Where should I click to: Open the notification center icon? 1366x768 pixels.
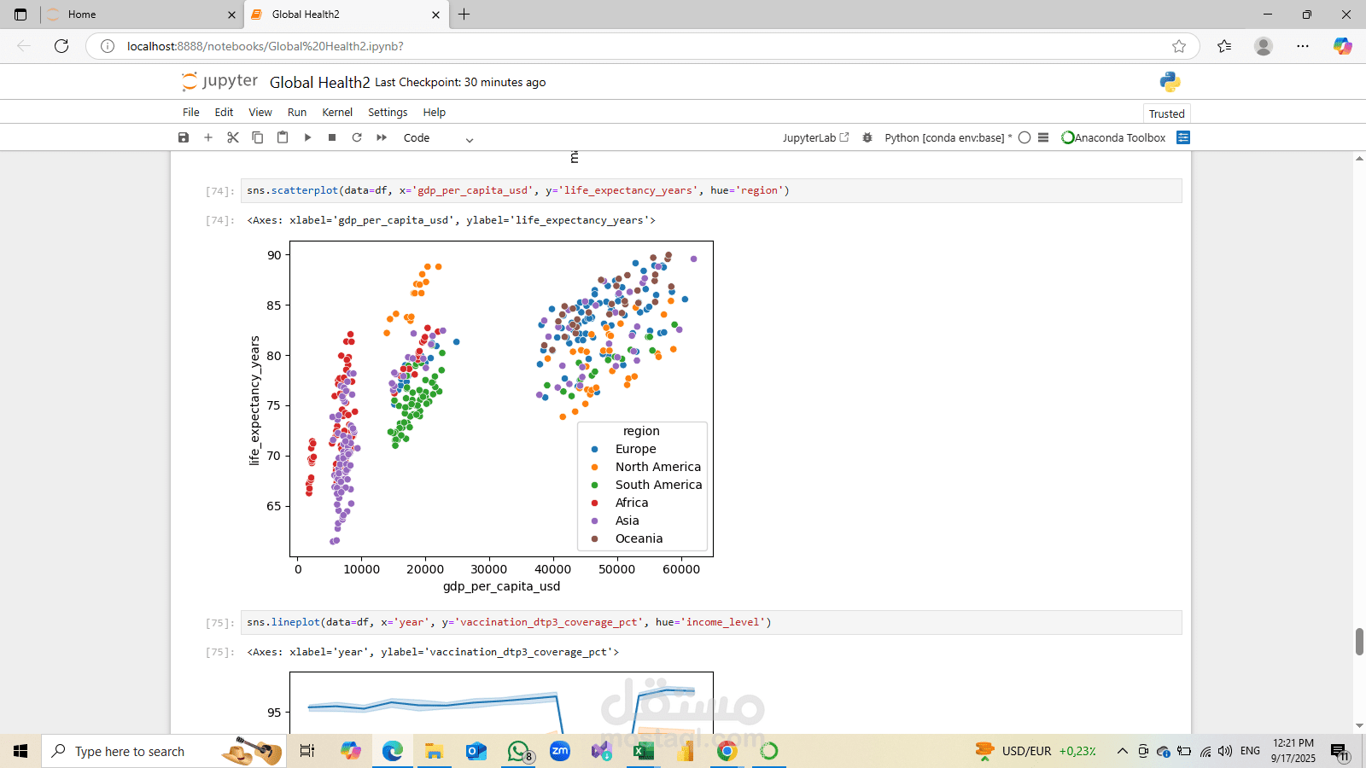click(1340, 752)
